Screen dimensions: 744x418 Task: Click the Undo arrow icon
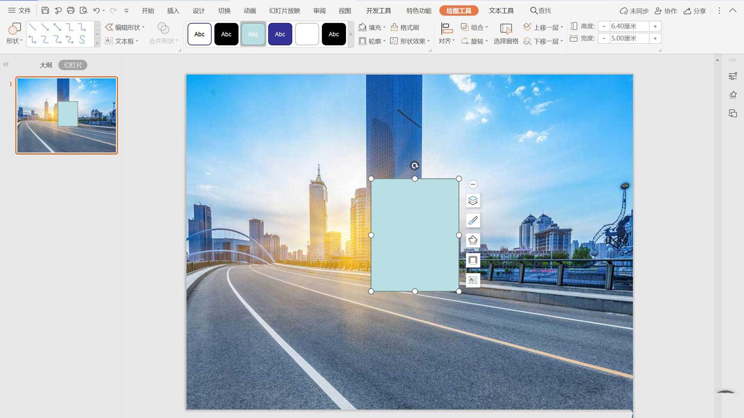[96, 10]
